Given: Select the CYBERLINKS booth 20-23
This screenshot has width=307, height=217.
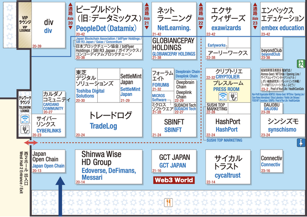Looking at the screenshot, I should (48, 125).
